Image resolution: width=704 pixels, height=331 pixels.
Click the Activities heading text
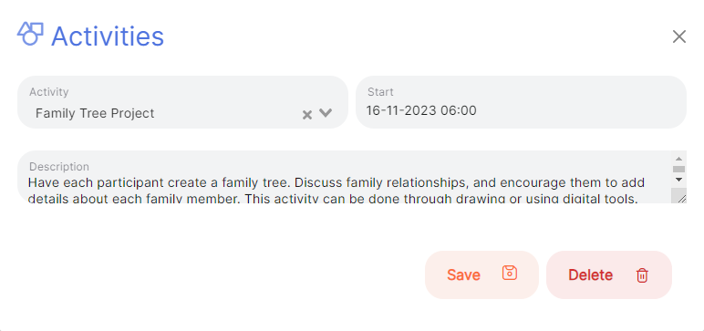[x=108, y=36]
